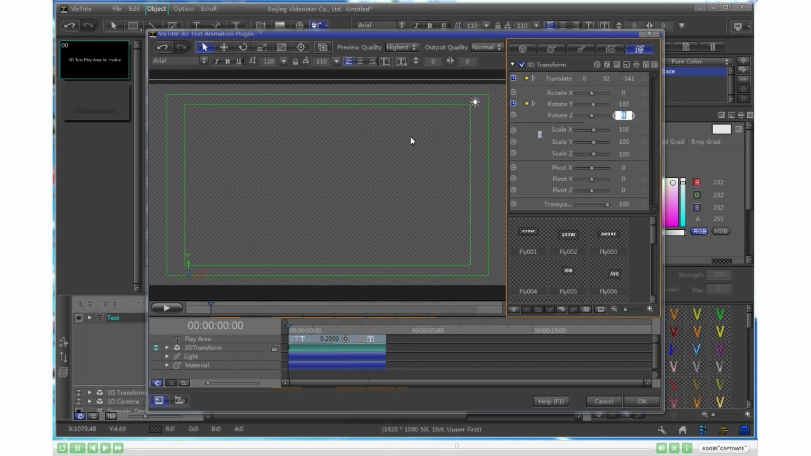
Task: Select the HSB color mode
Action: point(721,231)
